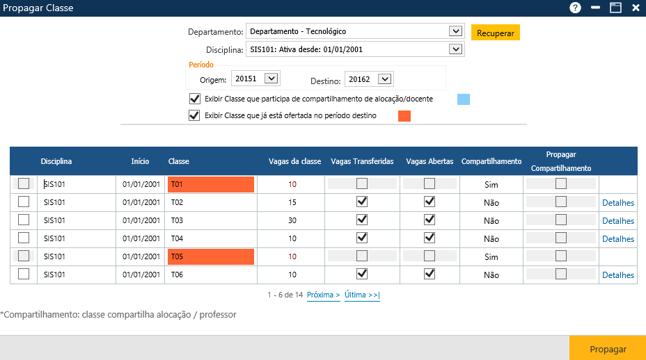Open the Departamento dropdown
This screenshot has width=646, height=360.
pyautogui.click(x=455, y=31)
